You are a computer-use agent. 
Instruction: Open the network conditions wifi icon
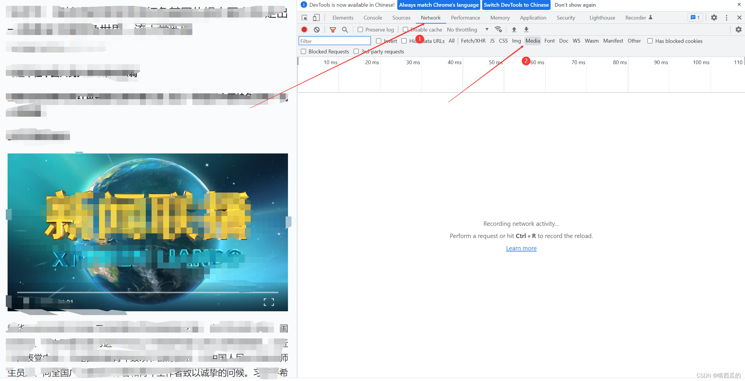point(498,29)
